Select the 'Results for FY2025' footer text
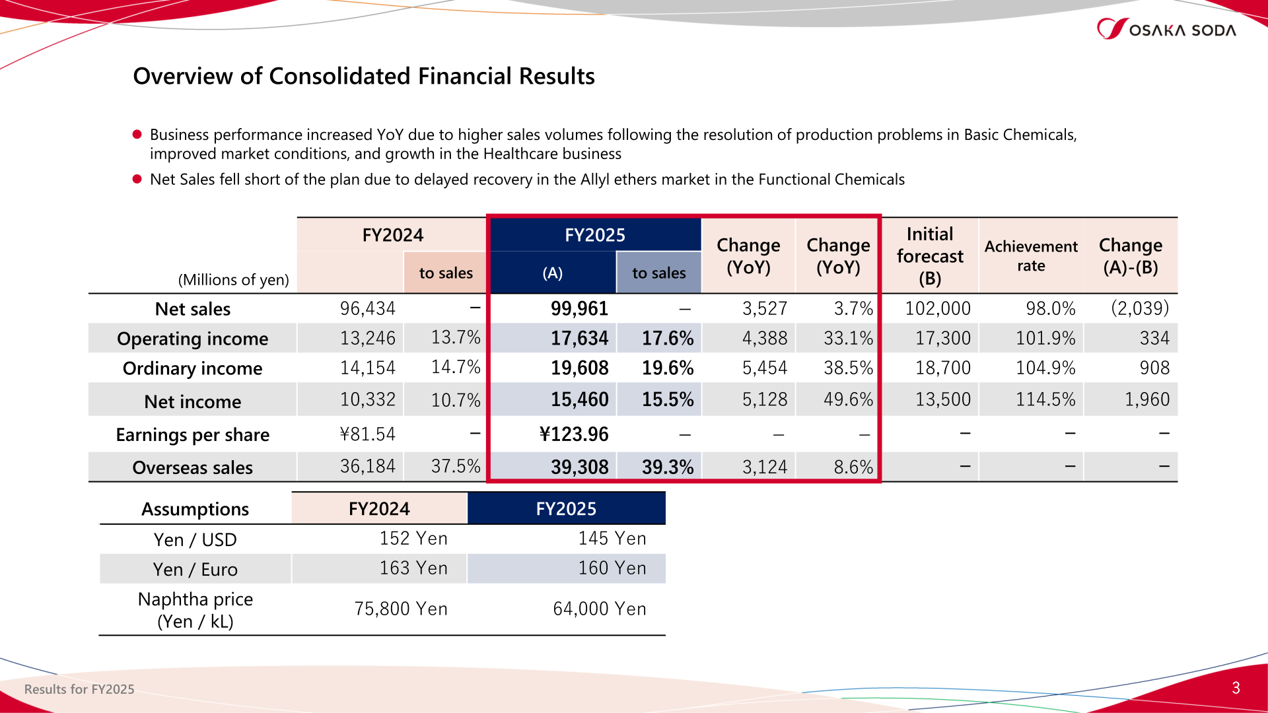 click(x=79, y=689)
